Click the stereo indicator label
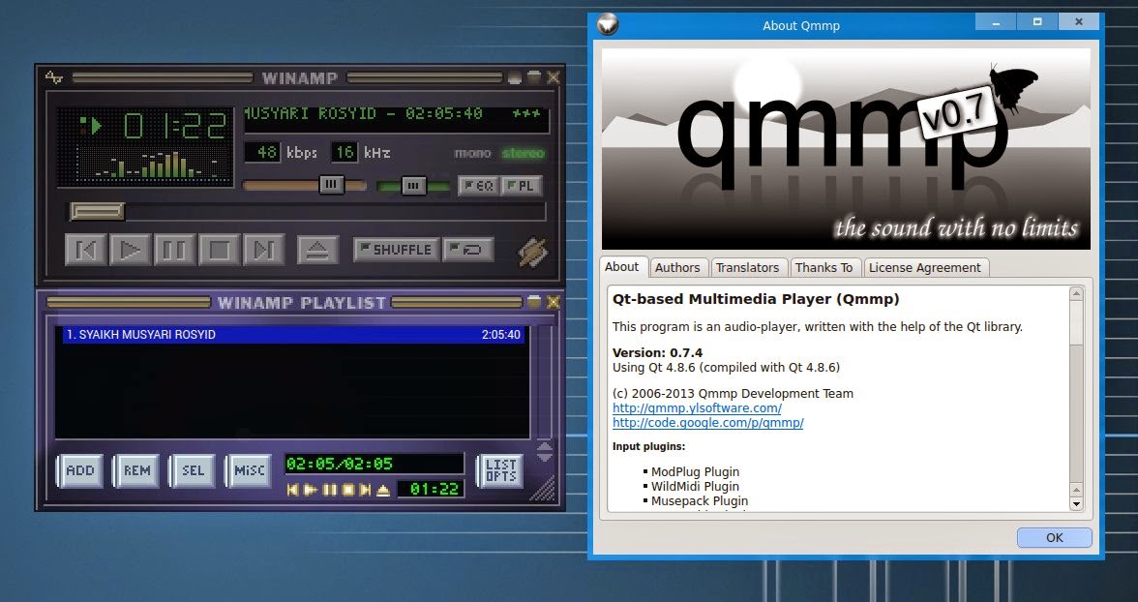The width and height of the screenshot is (1138, 602). click(x=523, y=153)
